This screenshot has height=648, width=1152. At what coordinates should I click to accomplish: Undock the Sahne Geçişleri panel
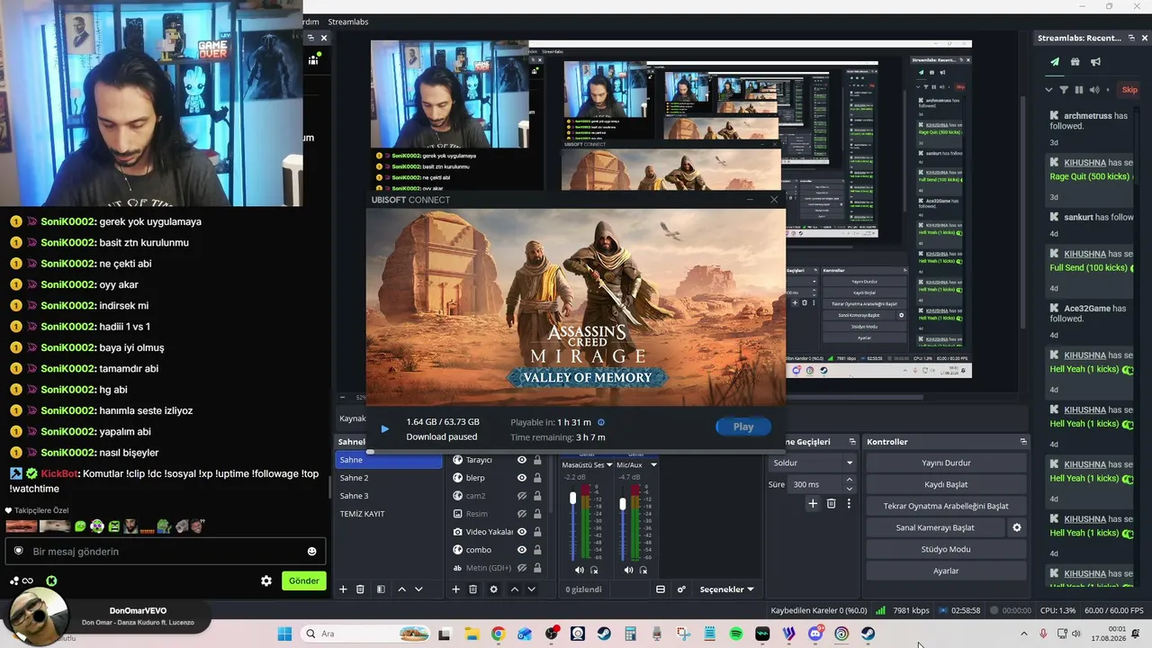(851, 442)
